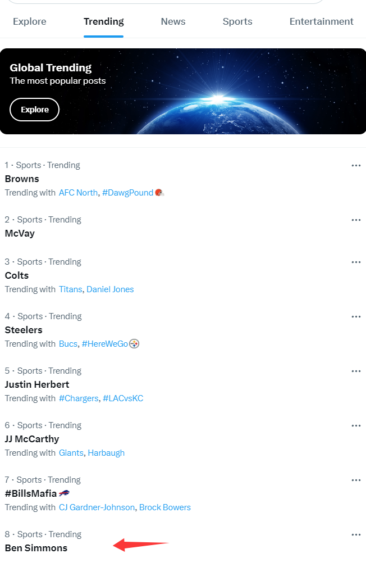Image resolution: width=366 pixels, height=567 pixels.
Task: Switch to the Explore tab
Action: pyautogui.click(x=30, y=22)
